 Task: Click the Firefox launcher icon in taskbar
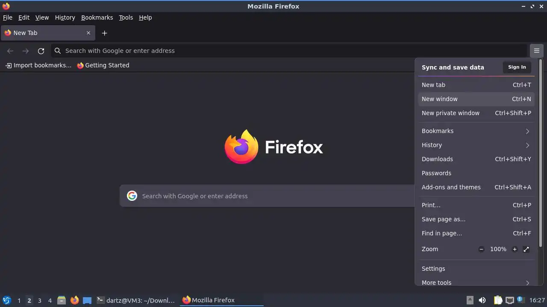click(x=75, y=300)
